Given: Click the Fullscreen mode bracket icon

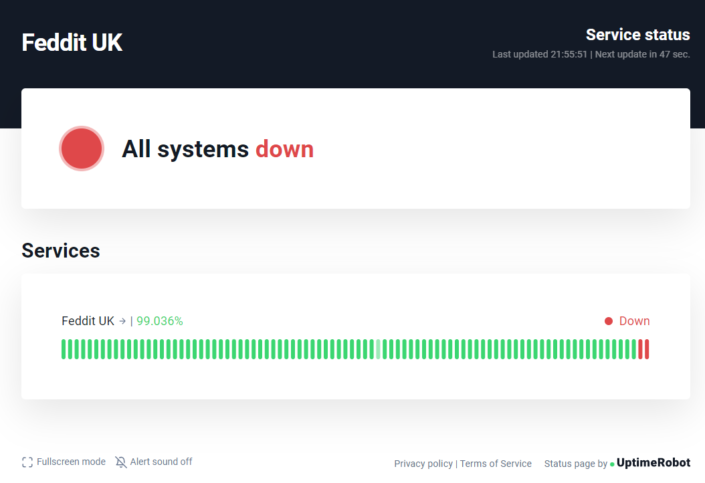Looking at the screenshot, I should click(27, 462).
